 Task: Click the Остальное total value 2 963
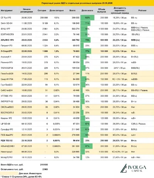(45, 169)
